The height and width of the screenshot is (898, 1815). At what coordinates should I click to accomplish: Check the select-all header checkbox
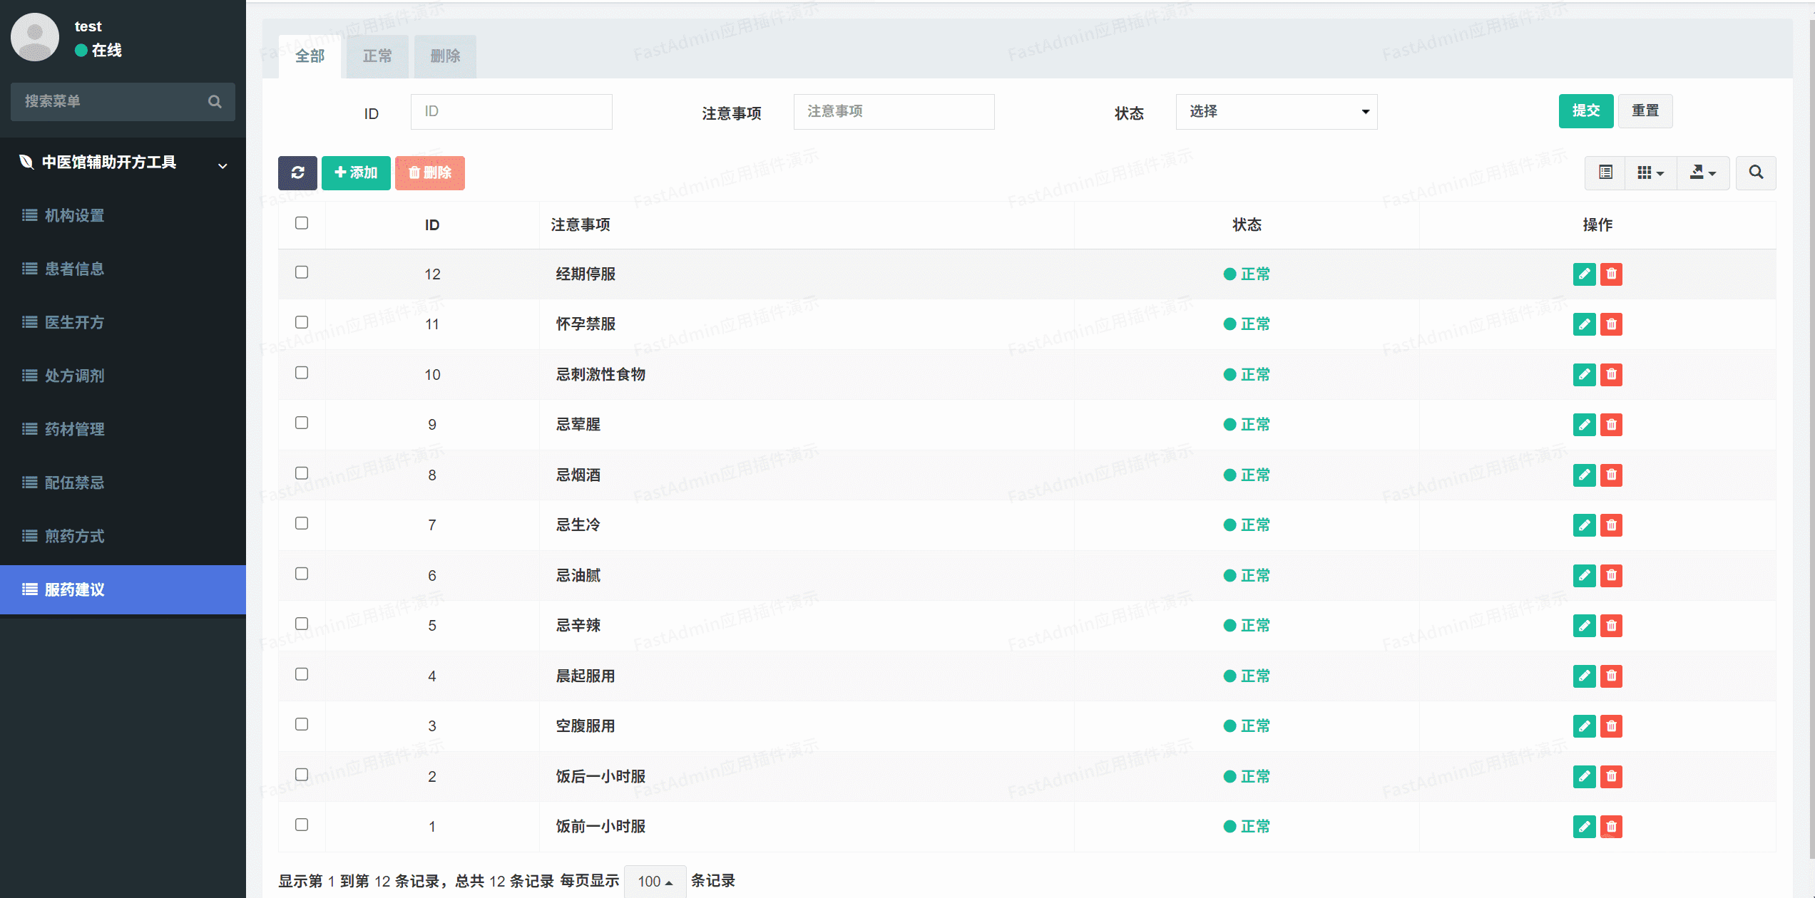click(302, 223)
